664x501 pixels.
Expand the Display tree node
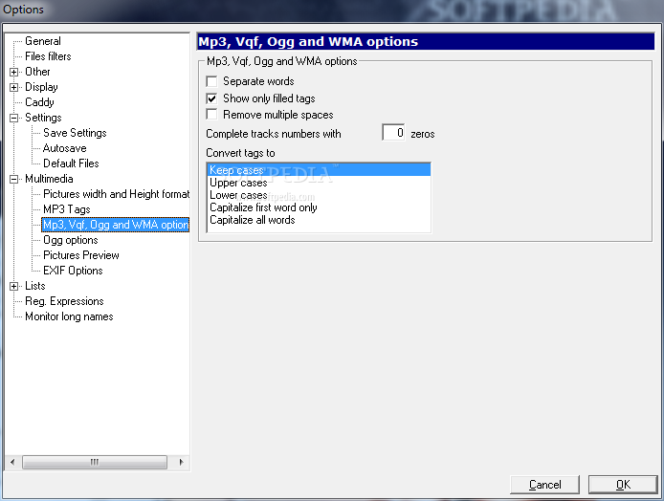tap(14, 87)
